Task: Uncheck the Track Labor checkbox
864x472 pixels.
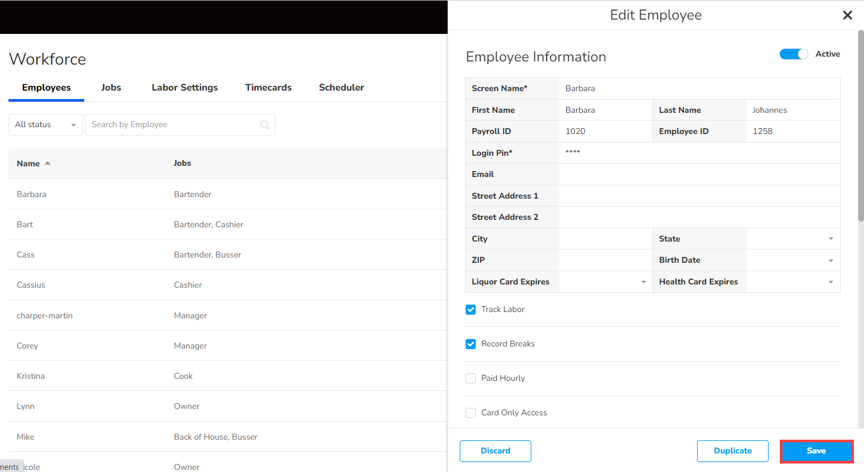Action: coord(470,309)
